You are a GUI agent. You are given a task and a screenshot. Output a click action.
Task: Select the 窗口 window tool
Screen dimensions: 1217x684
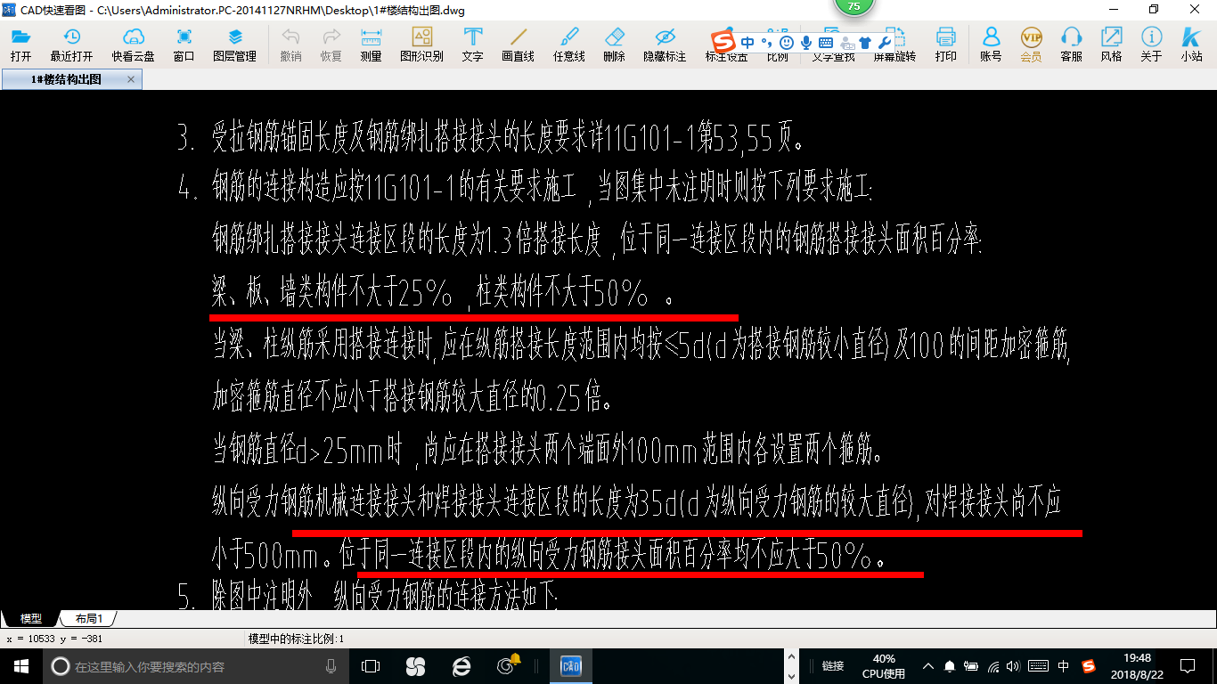click(184, 45)
